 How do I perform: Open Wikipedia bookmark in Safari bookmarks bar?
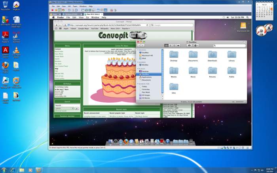point(104,28)
